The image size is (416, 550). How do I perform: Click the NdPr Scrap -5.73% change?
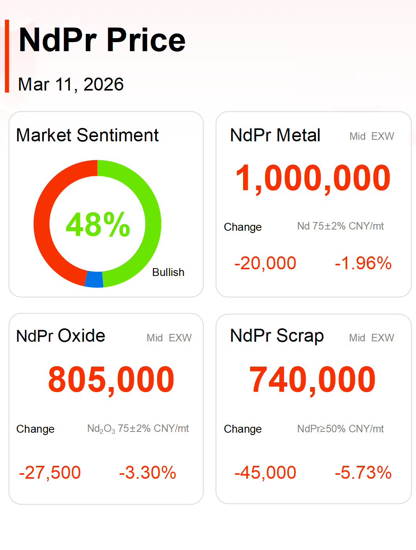pyautogui.click(x=363, y=472)
